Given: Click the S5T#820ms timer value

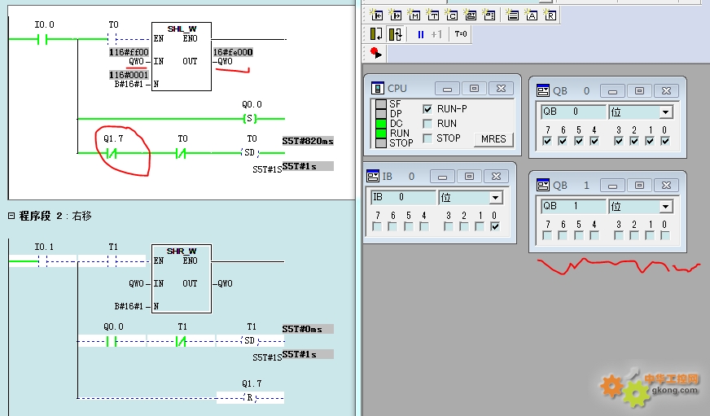Looking at the screenshot, I should 308,141.
